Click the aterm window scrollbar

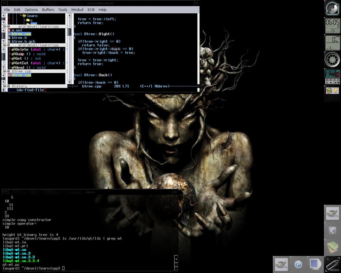(176, 263)
